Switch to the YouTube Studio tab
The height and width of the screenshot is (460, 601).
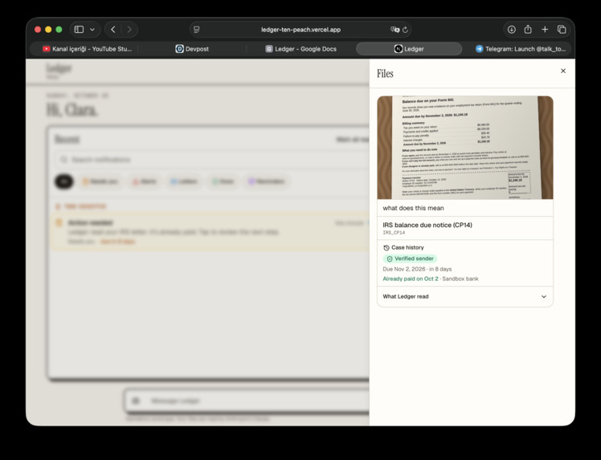coord(87,49)
